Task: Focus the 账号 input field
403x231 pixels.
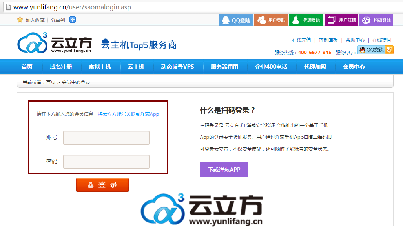Action: [x=106, y=138]
